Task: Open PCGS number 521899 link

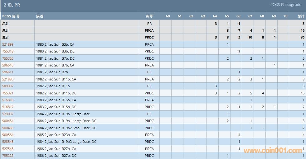Action: 8,44
